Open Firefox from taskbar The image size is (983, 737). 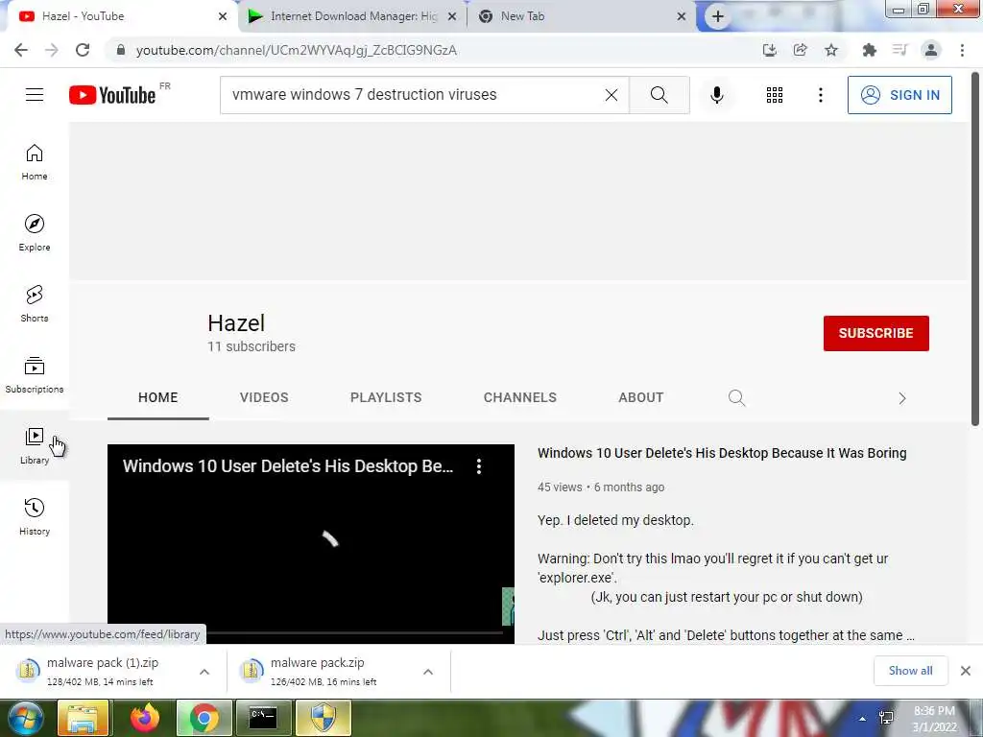point(145,718)
